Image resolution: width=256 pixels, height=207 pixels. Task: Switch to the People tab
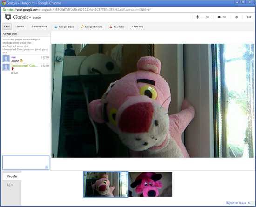(x=12, y=176)
